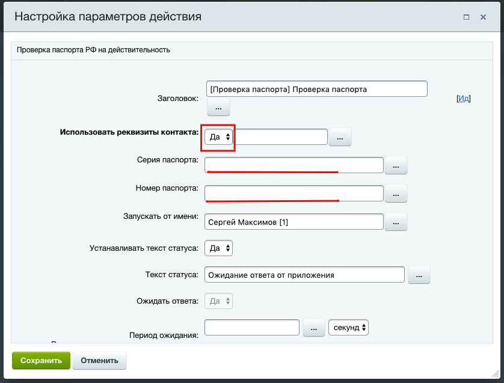This screenshot has width=504, height=383.
Task: Click the Отменить button
Action: pyautogui.click(x=100, y=361)
